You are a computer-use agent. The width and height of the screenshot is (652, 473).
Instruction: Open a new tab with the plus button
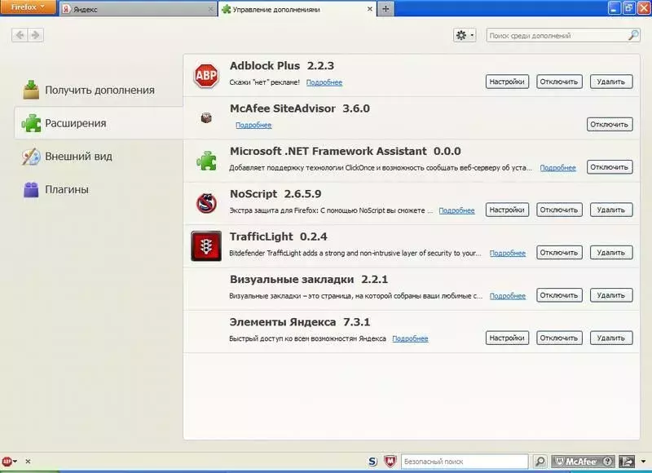click(385, 9)
